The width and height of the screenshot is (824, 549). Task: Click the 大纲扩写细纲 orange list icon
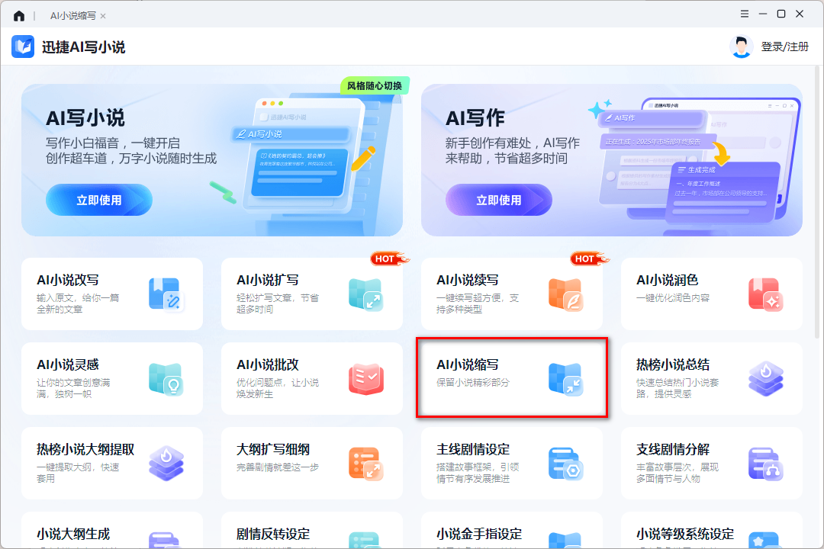pyautogui.click(x=365, y=464)
